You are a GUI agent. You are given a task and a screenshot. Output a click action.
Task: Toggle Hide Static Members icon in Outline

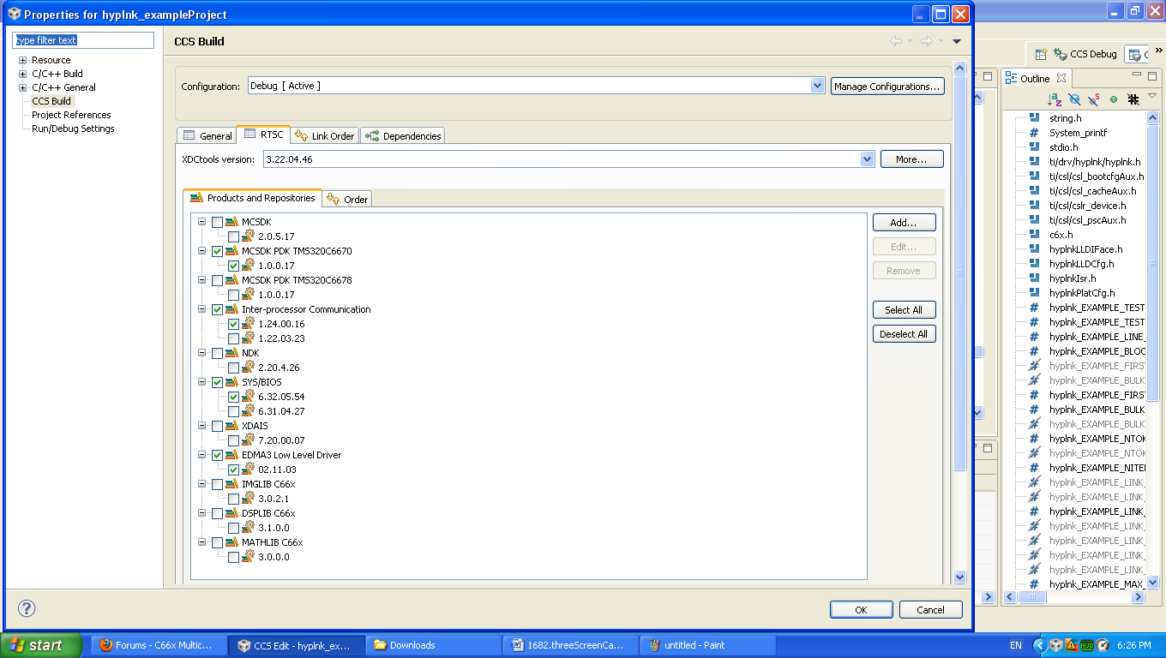click(1094, 99)
